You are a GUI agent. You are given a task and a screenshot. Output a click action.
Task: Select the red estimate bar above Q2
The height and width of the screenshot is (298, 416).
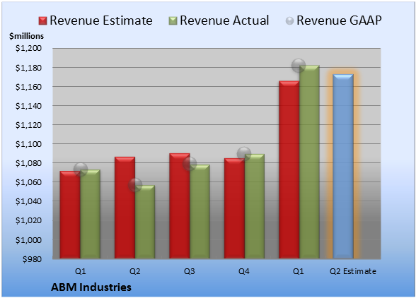click(x=125, y=208)
